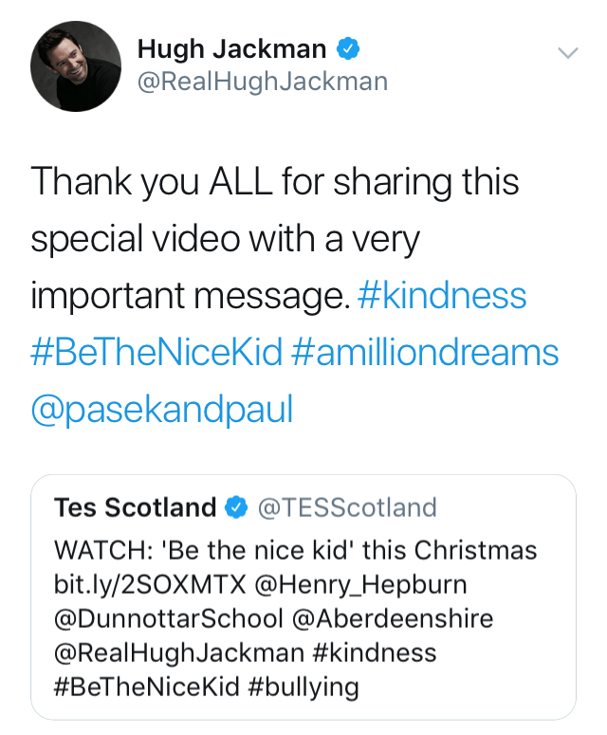Click Tes Scotland's verified badge
The width and height of the screenshot is (607, 735).
[x=234, y=508]
